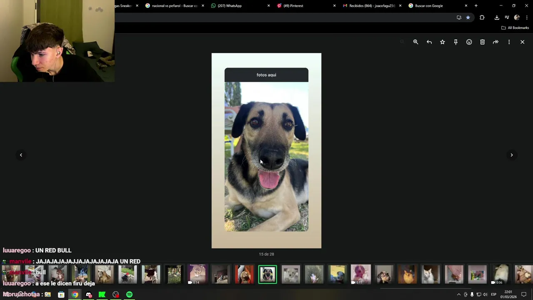Close the Pinterest tab

334,6
